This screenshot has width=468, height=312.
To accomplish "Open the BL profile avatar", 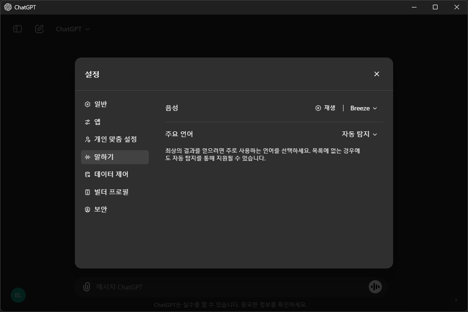I will click(x=18, y=295).
